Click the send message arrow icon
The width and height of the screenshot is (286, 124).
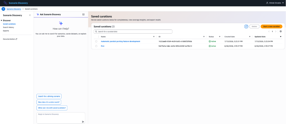point(83,122)
